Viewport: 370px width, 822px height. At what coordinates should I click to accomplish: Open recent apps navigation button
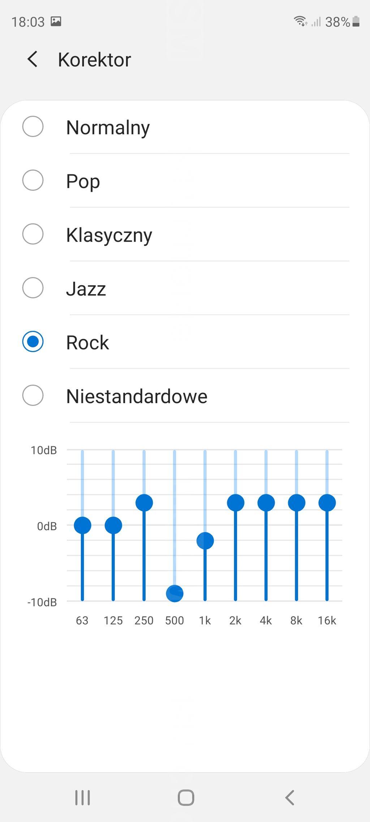pyautogui.click(x=82, y=797)
